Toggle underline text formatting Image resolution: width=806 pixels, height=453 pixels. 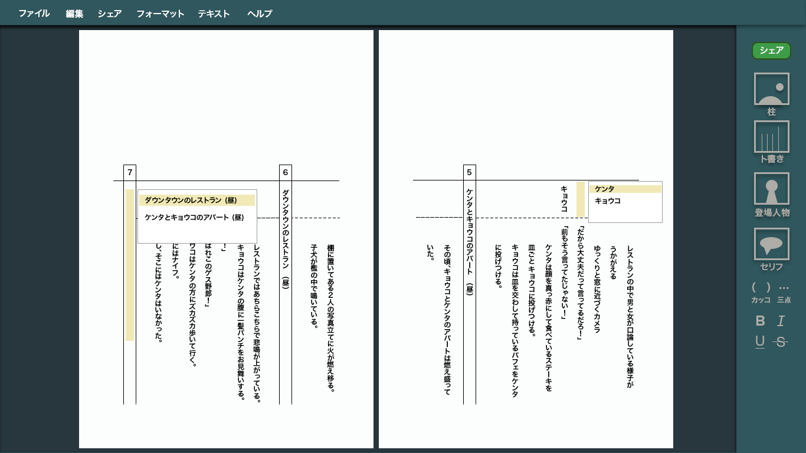760,342
